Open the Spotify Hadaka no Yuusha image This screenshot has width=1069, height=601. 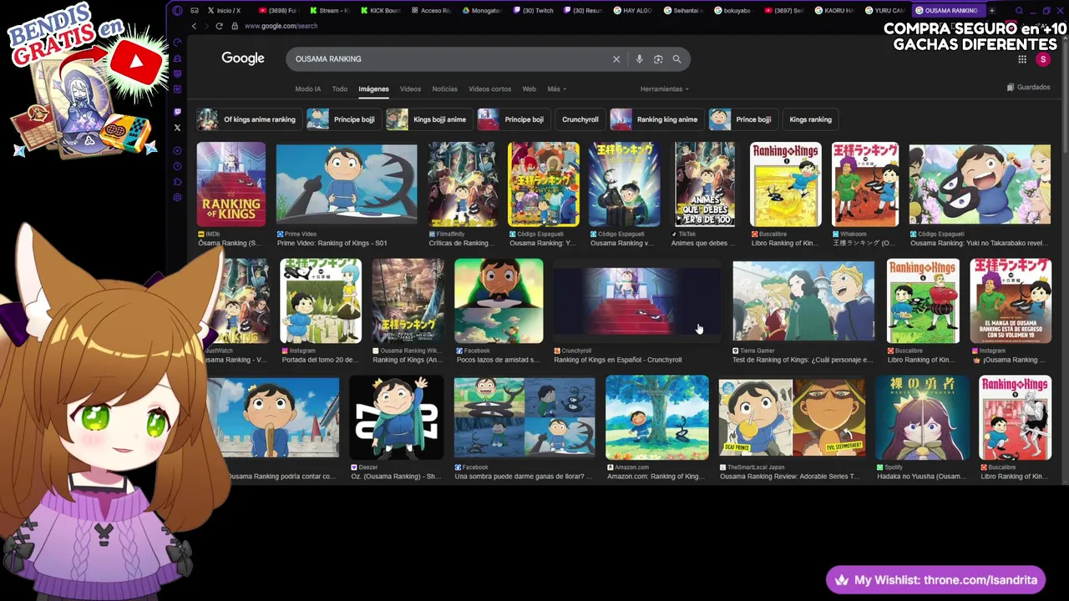tap(923, 417)
